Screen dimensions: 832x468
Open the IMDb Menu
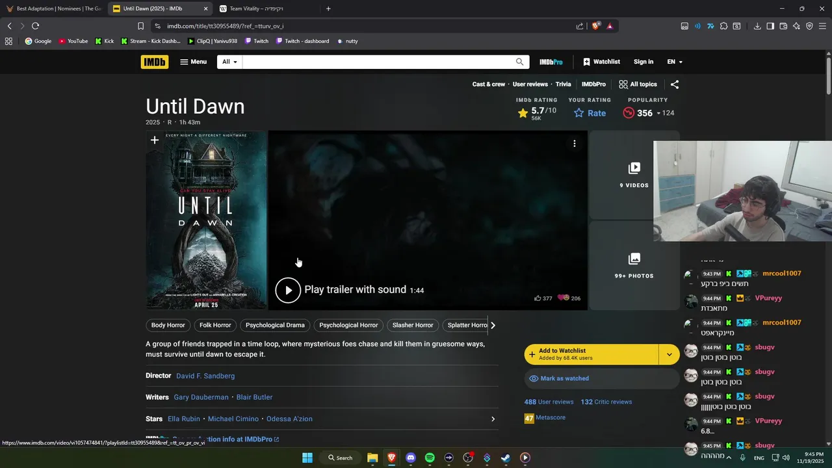193,62
